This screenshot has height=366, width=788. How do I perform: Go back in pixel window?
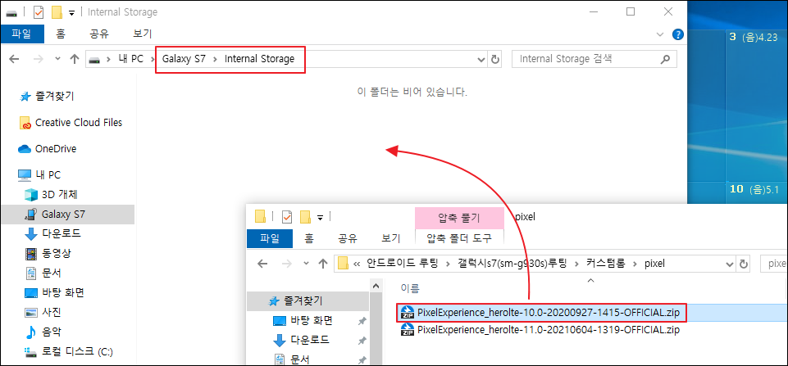point(261,264)
